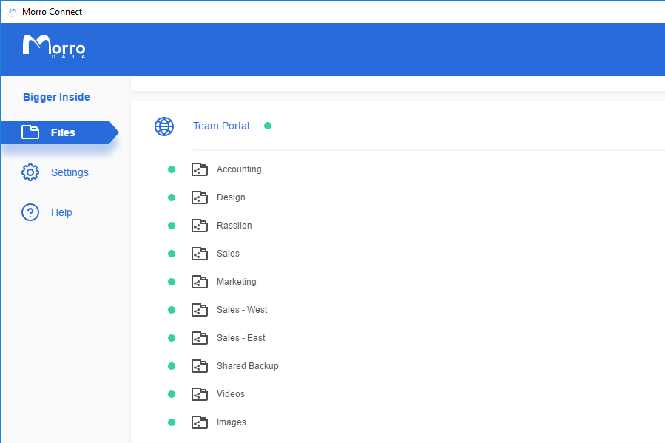This screenshot has width=665, height=443.
Task: Click the Help question mark icon
Action: tap(30, 212)
